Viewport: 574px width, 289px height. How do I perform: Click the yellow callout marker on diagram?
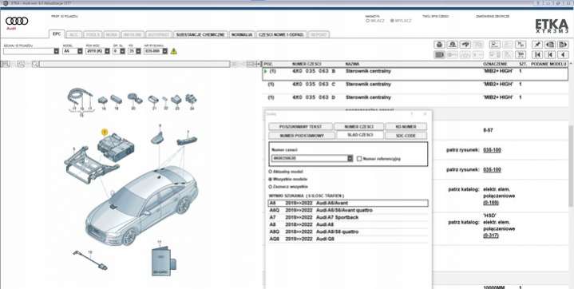pos(105,132)
